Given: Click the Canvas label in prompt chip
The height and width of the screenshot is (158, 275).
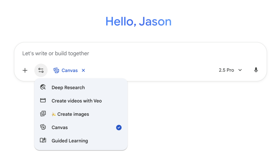Looking at the screenshot, I should 70,70.
